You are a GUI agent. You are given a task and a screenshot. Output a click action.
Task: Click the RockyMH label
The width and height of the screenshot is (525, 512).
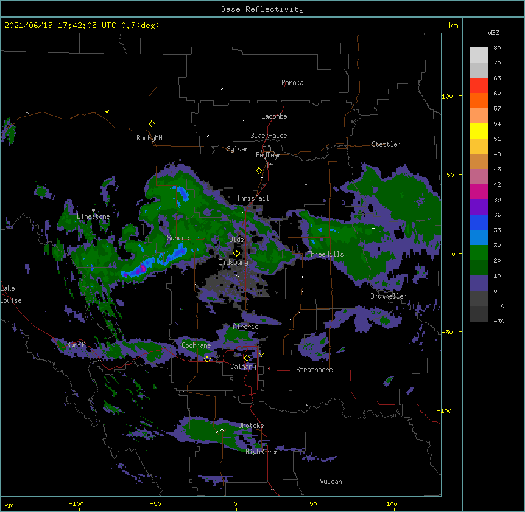click(x=149, y=138)
